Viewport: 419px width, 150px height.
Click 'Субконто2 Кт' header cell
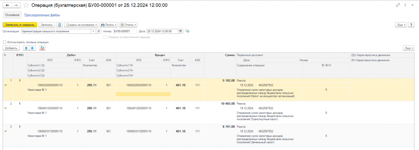[x=143, y=71]
